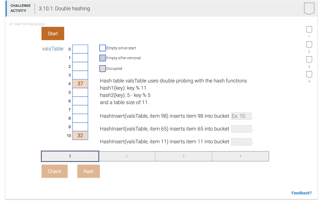Click the progress shield icon in the header
The image size is (332, 205).
pos(309,8)
